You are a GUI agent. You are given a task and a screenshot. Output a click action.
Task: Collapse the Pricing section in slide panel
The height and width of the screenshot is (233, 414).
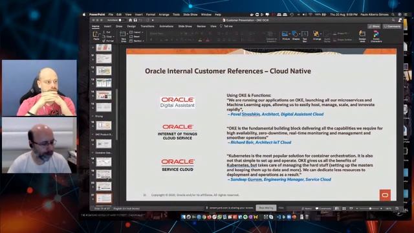point(93,116)
